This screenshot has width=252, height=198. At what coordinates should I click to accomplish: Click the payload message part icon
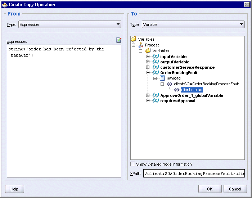162,78
